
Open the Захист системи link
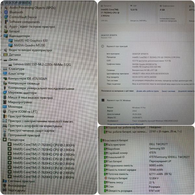click(x=168, y=91)
